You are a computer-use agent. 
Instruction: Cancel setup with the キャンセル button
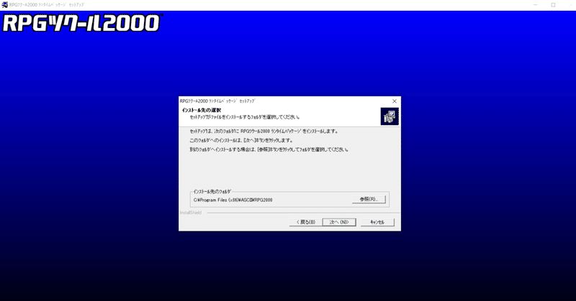[x=377, y=222]
